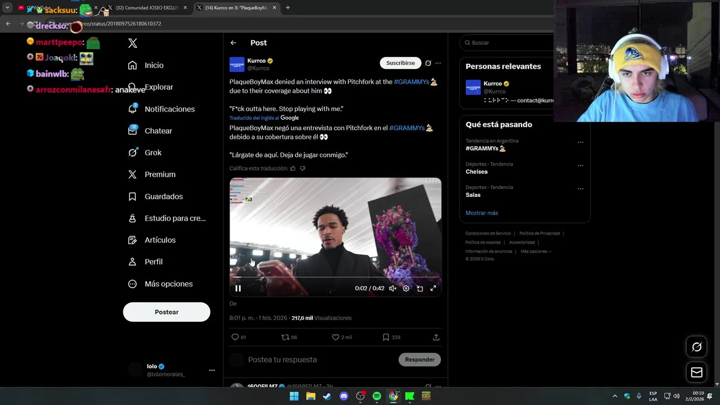Click the Responder button
This screenshot has height=405, width=720.
(x=420, y=359)
